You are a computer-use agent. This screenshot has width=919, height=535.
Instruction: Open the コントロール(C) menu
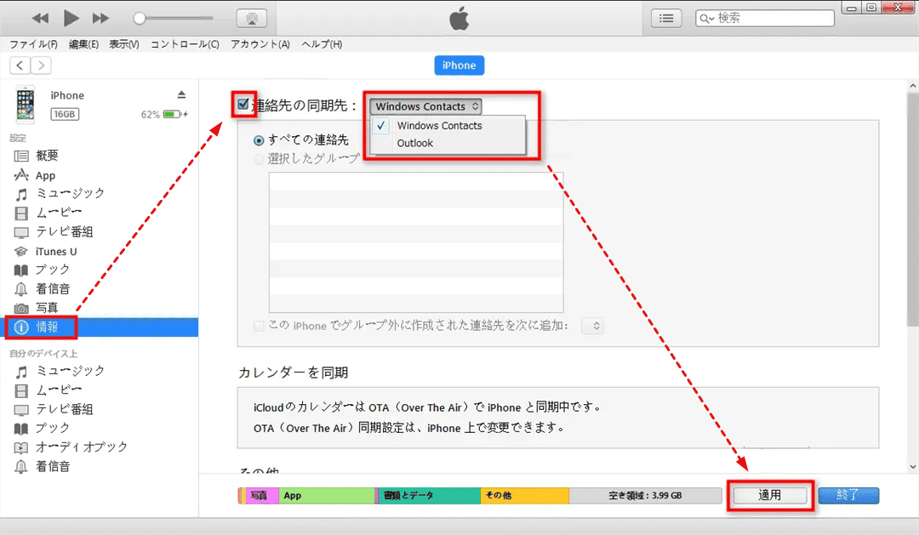[185, 44]
